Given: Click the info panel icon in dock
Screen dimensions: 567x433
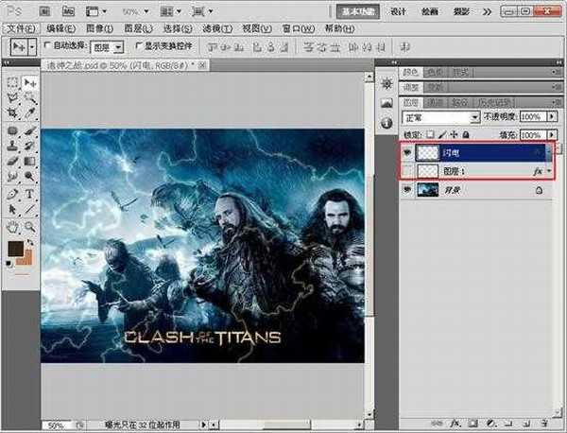Looking at the screenshot, I should (387, 122).
